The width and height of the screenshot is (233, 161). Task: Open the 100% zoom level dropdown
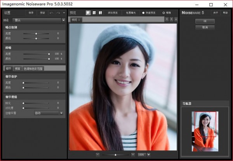coord(148,154)
